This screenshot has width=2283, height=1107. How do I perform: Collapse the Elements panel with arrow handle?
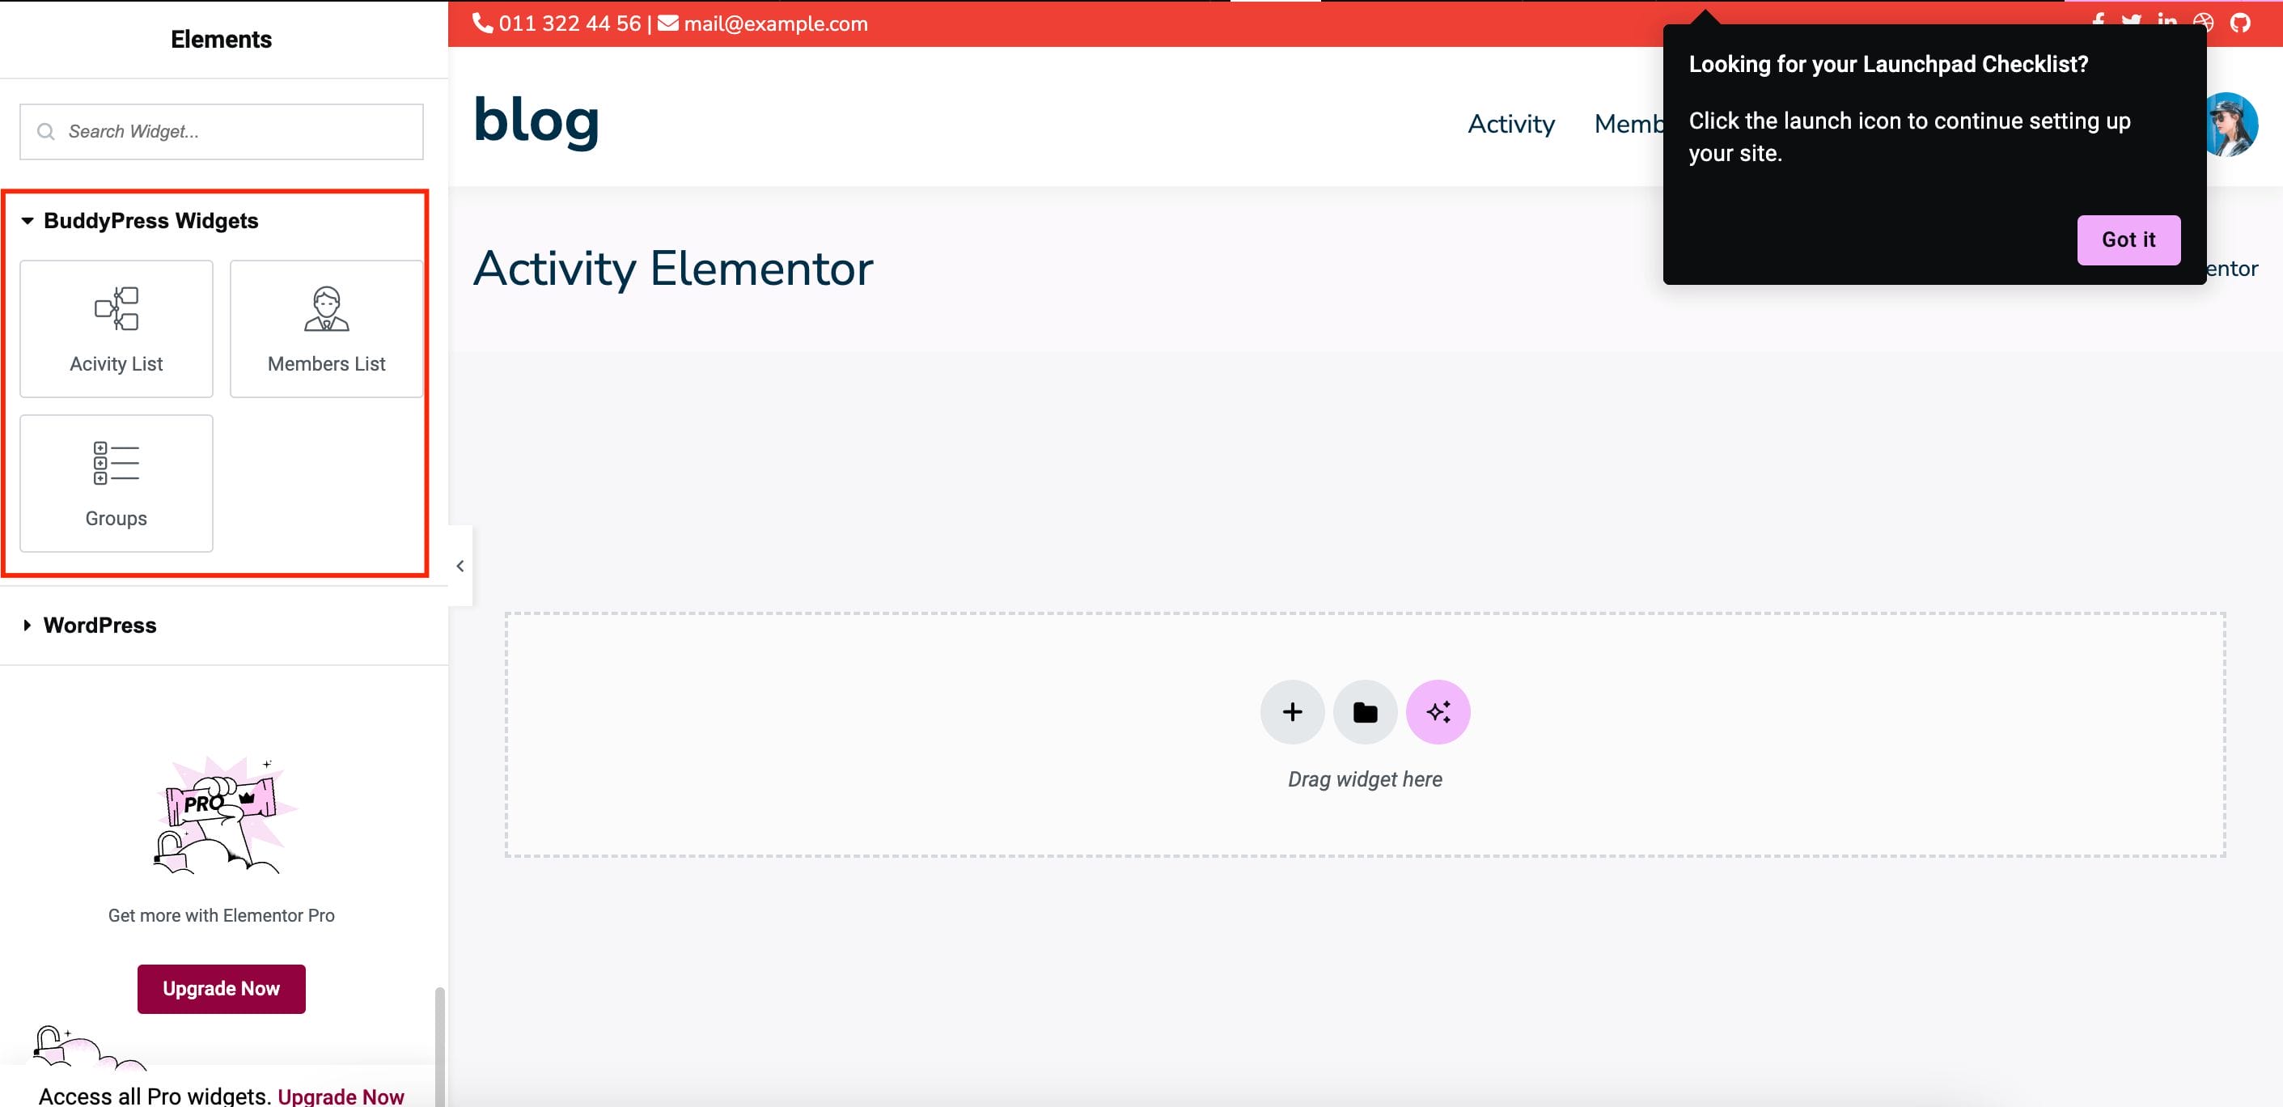click(460, 566)
